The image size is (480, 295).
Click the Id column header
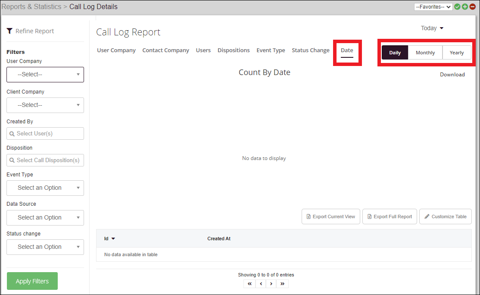106,239
